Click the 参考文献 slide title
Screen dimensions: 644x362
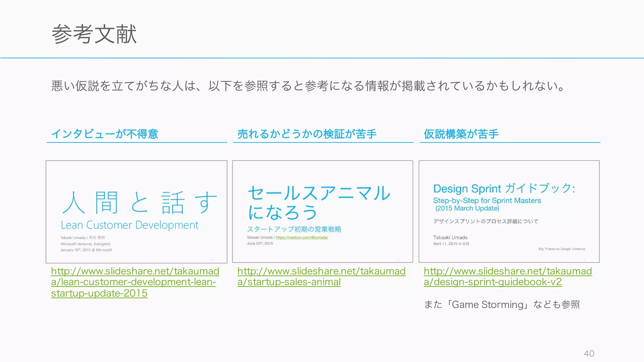pos(94,34)
